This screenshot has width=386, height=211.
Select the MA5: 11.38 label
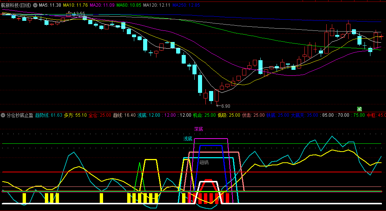coord(50,5)
